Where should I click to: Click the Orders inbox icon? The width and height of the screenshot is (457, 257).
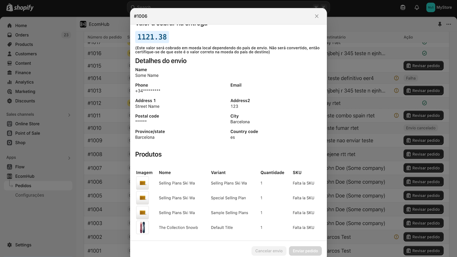pyautogui.click(x=9, y=35)
